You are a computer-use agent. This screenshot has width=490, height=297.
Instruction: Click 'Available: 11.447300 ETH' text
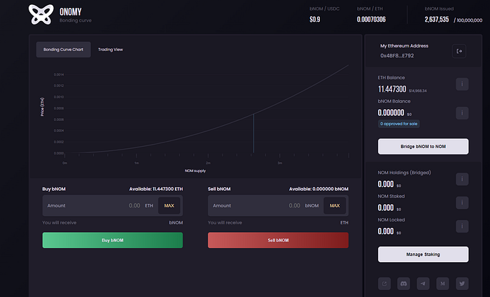point(156,189)
